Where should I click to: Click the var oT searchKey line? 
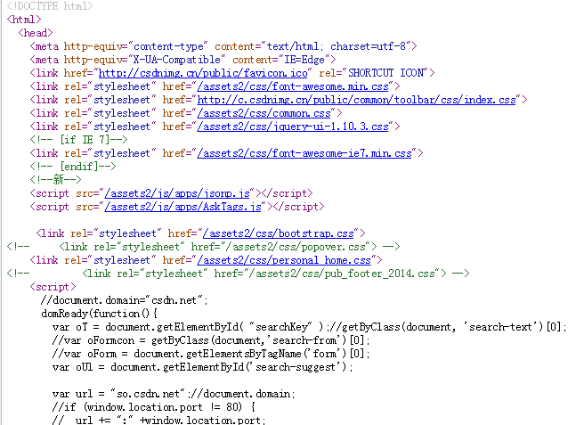(309, 327)
